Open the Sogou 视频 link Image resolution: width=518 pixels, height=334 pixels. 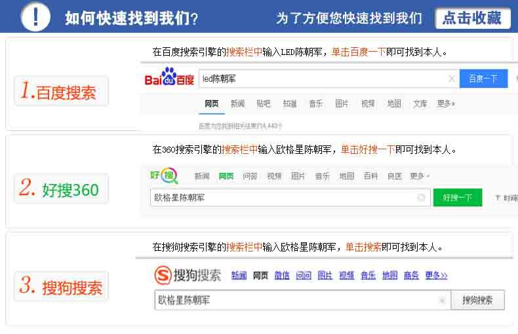click(x=347, y=275)
